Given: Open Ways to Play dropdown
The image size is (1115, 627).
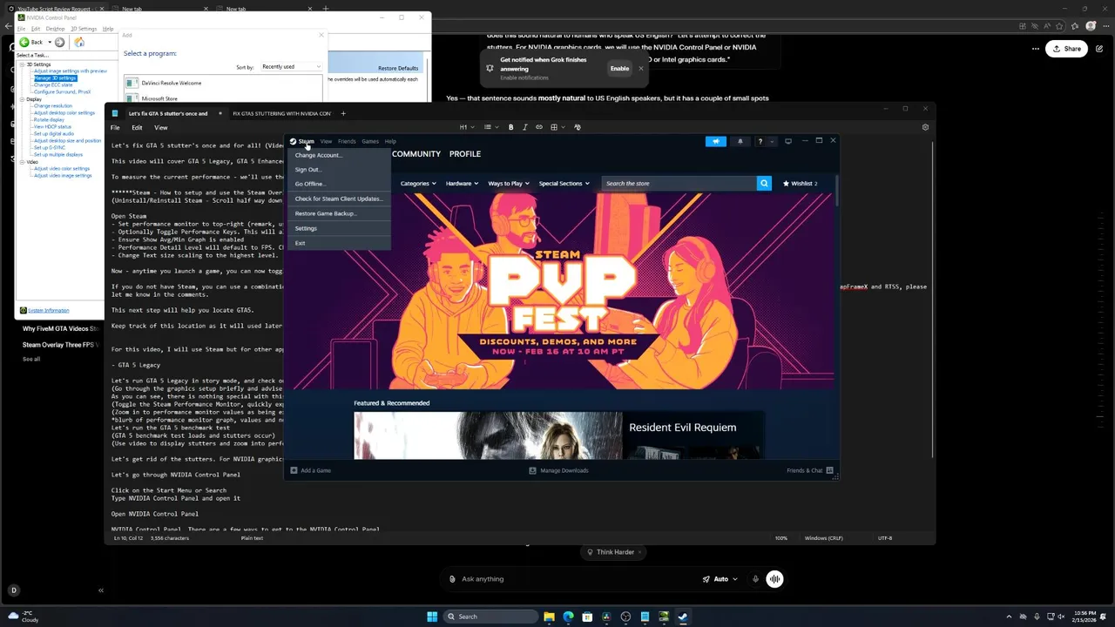Looking at the screenshot, I should pyautogui.click(x=509, y=184).
